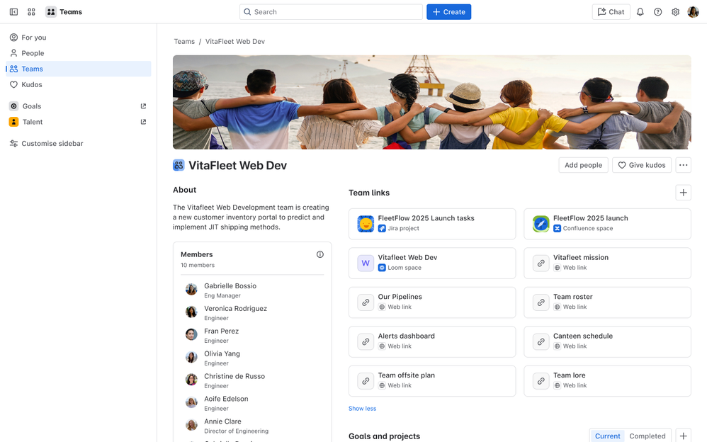
Task: Open the Team roster web link
Action: [x=607, y=302]
